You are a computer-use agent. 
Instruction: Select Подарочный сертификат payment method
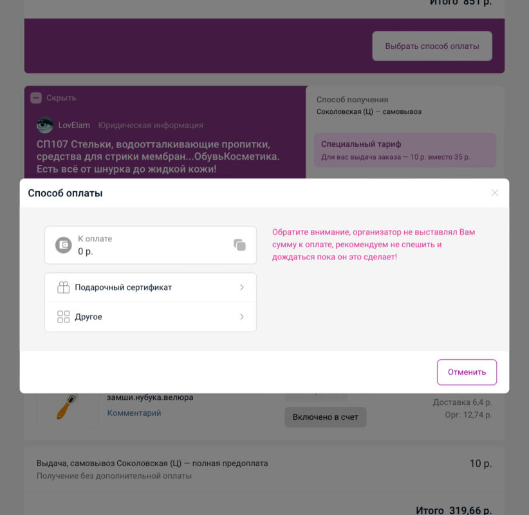[123, 288]
